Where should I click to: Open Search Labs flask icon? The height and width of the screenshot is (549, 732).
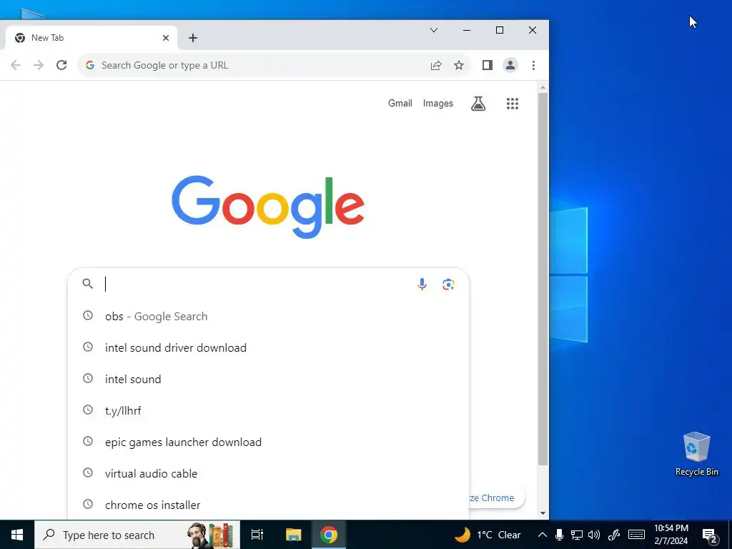[478, 104]
